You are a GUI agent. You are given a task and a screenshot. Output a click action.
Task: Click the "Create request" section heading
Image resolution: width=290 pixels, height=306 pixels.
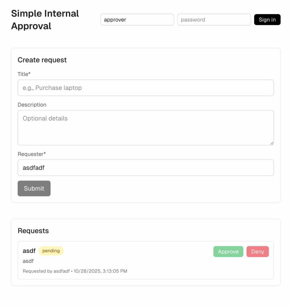[42, 60]
